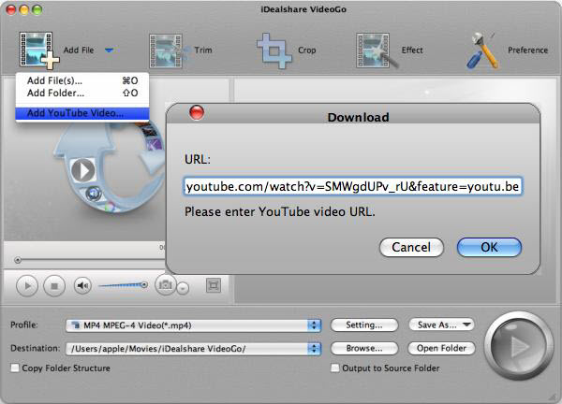Open the Destination path dropdown
This screenshot has height=404, width=562.
(x=193, y=349)
